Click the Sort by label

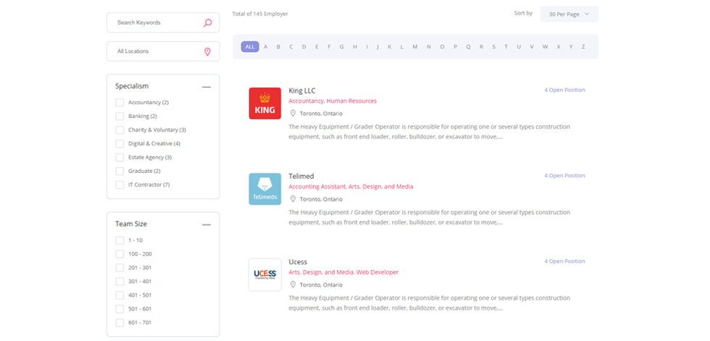(x=523, y=13)
